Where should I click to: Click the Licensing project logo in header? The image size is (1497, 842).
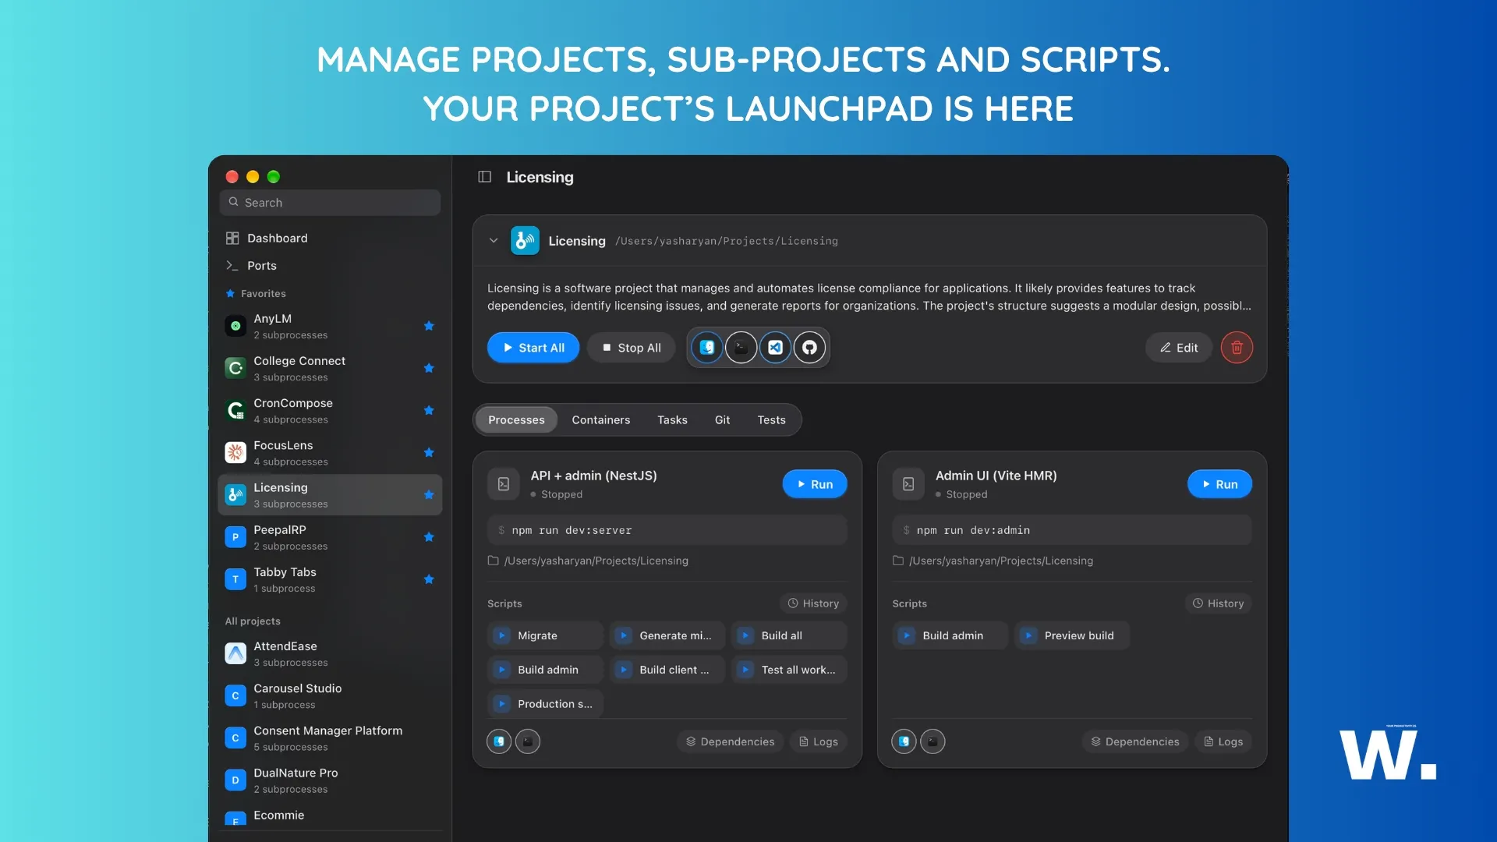tap(525, 241)
